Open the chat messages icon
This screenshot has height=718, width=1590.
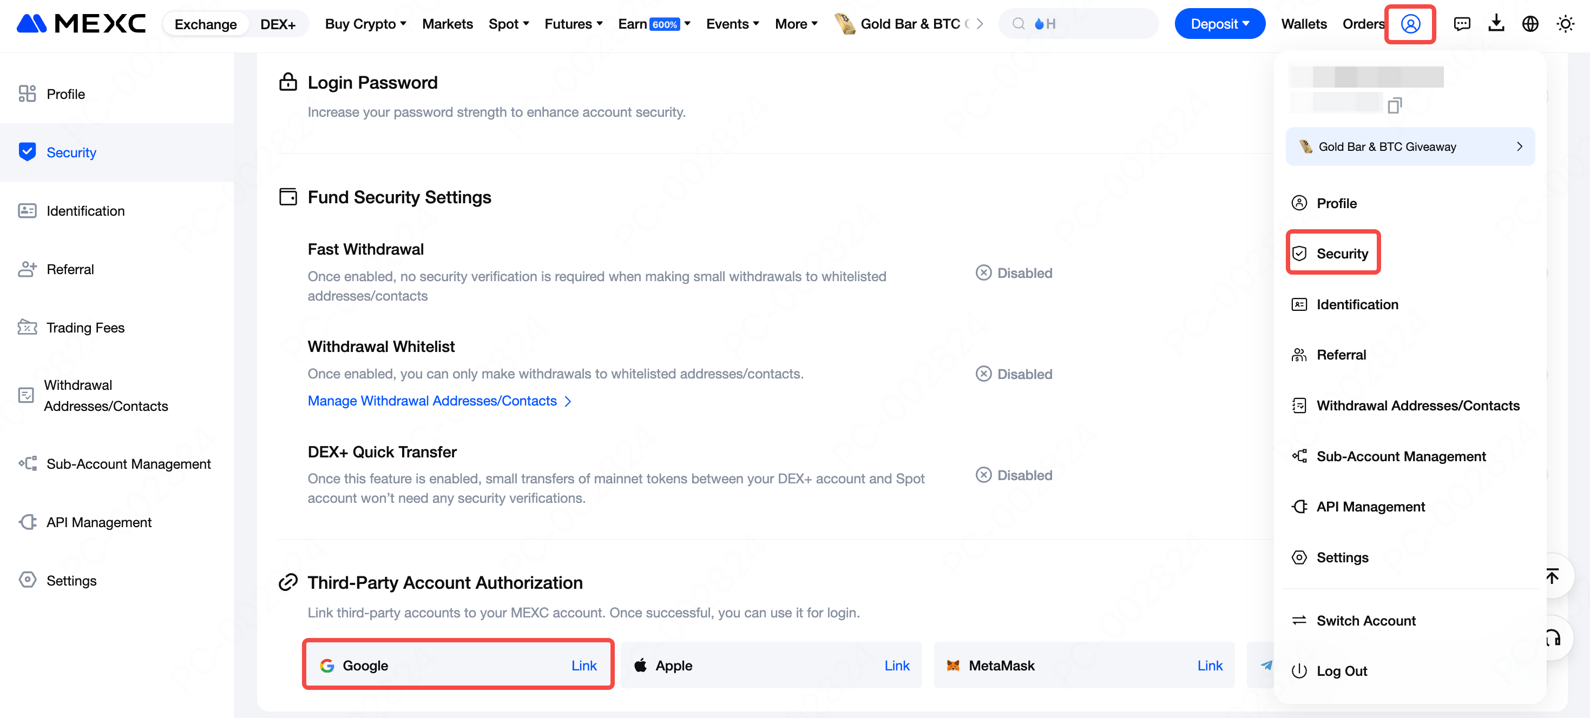click(1462, 24)
